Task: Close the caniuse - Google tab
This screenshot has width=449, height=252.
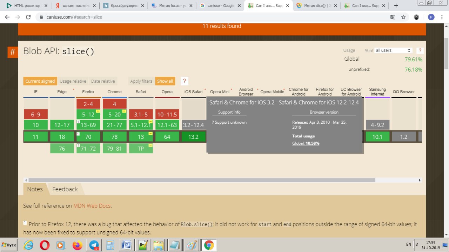Action: pos(239,6)
